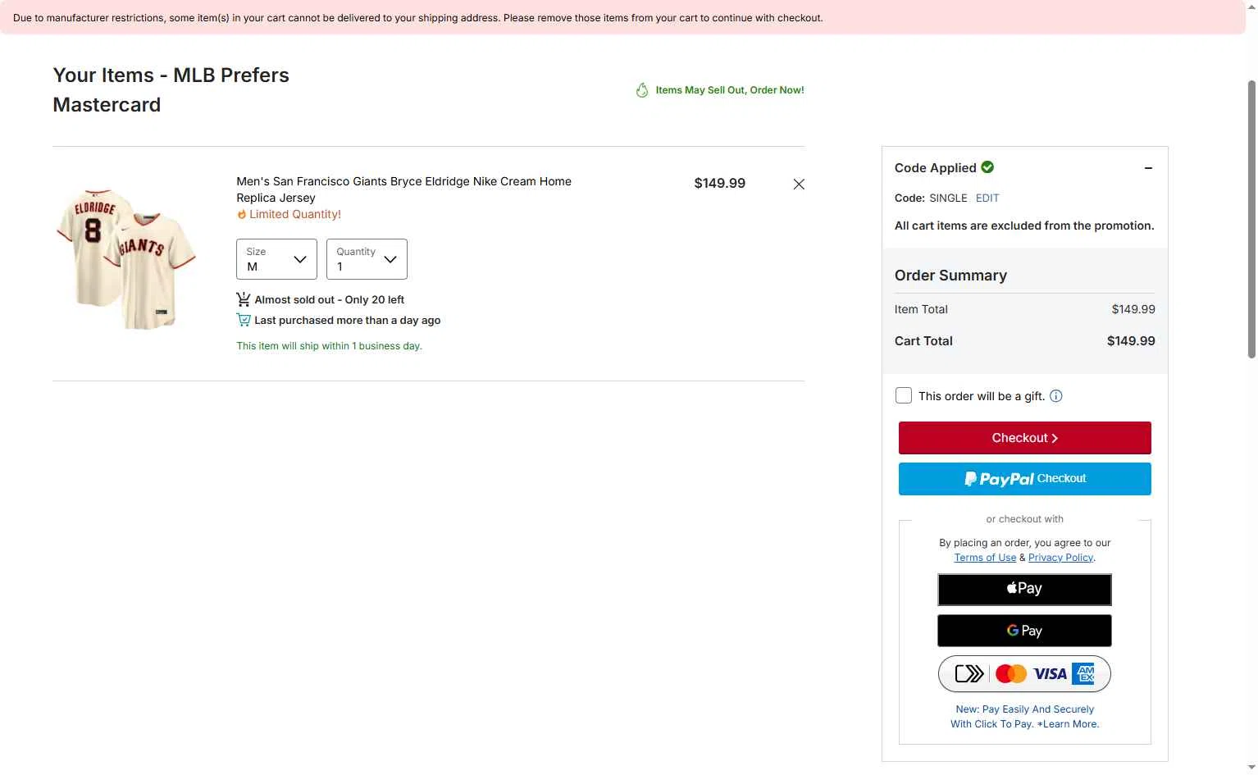Edit the SINGLE promo code
The image size is (1258, 775).
point(987,198)
